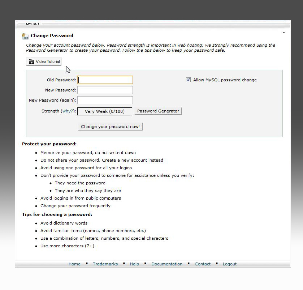The image size is (303, 290).
Task: Click 'Do not share your password' tip
Action: pyautogui.click(x=101, y=160)
